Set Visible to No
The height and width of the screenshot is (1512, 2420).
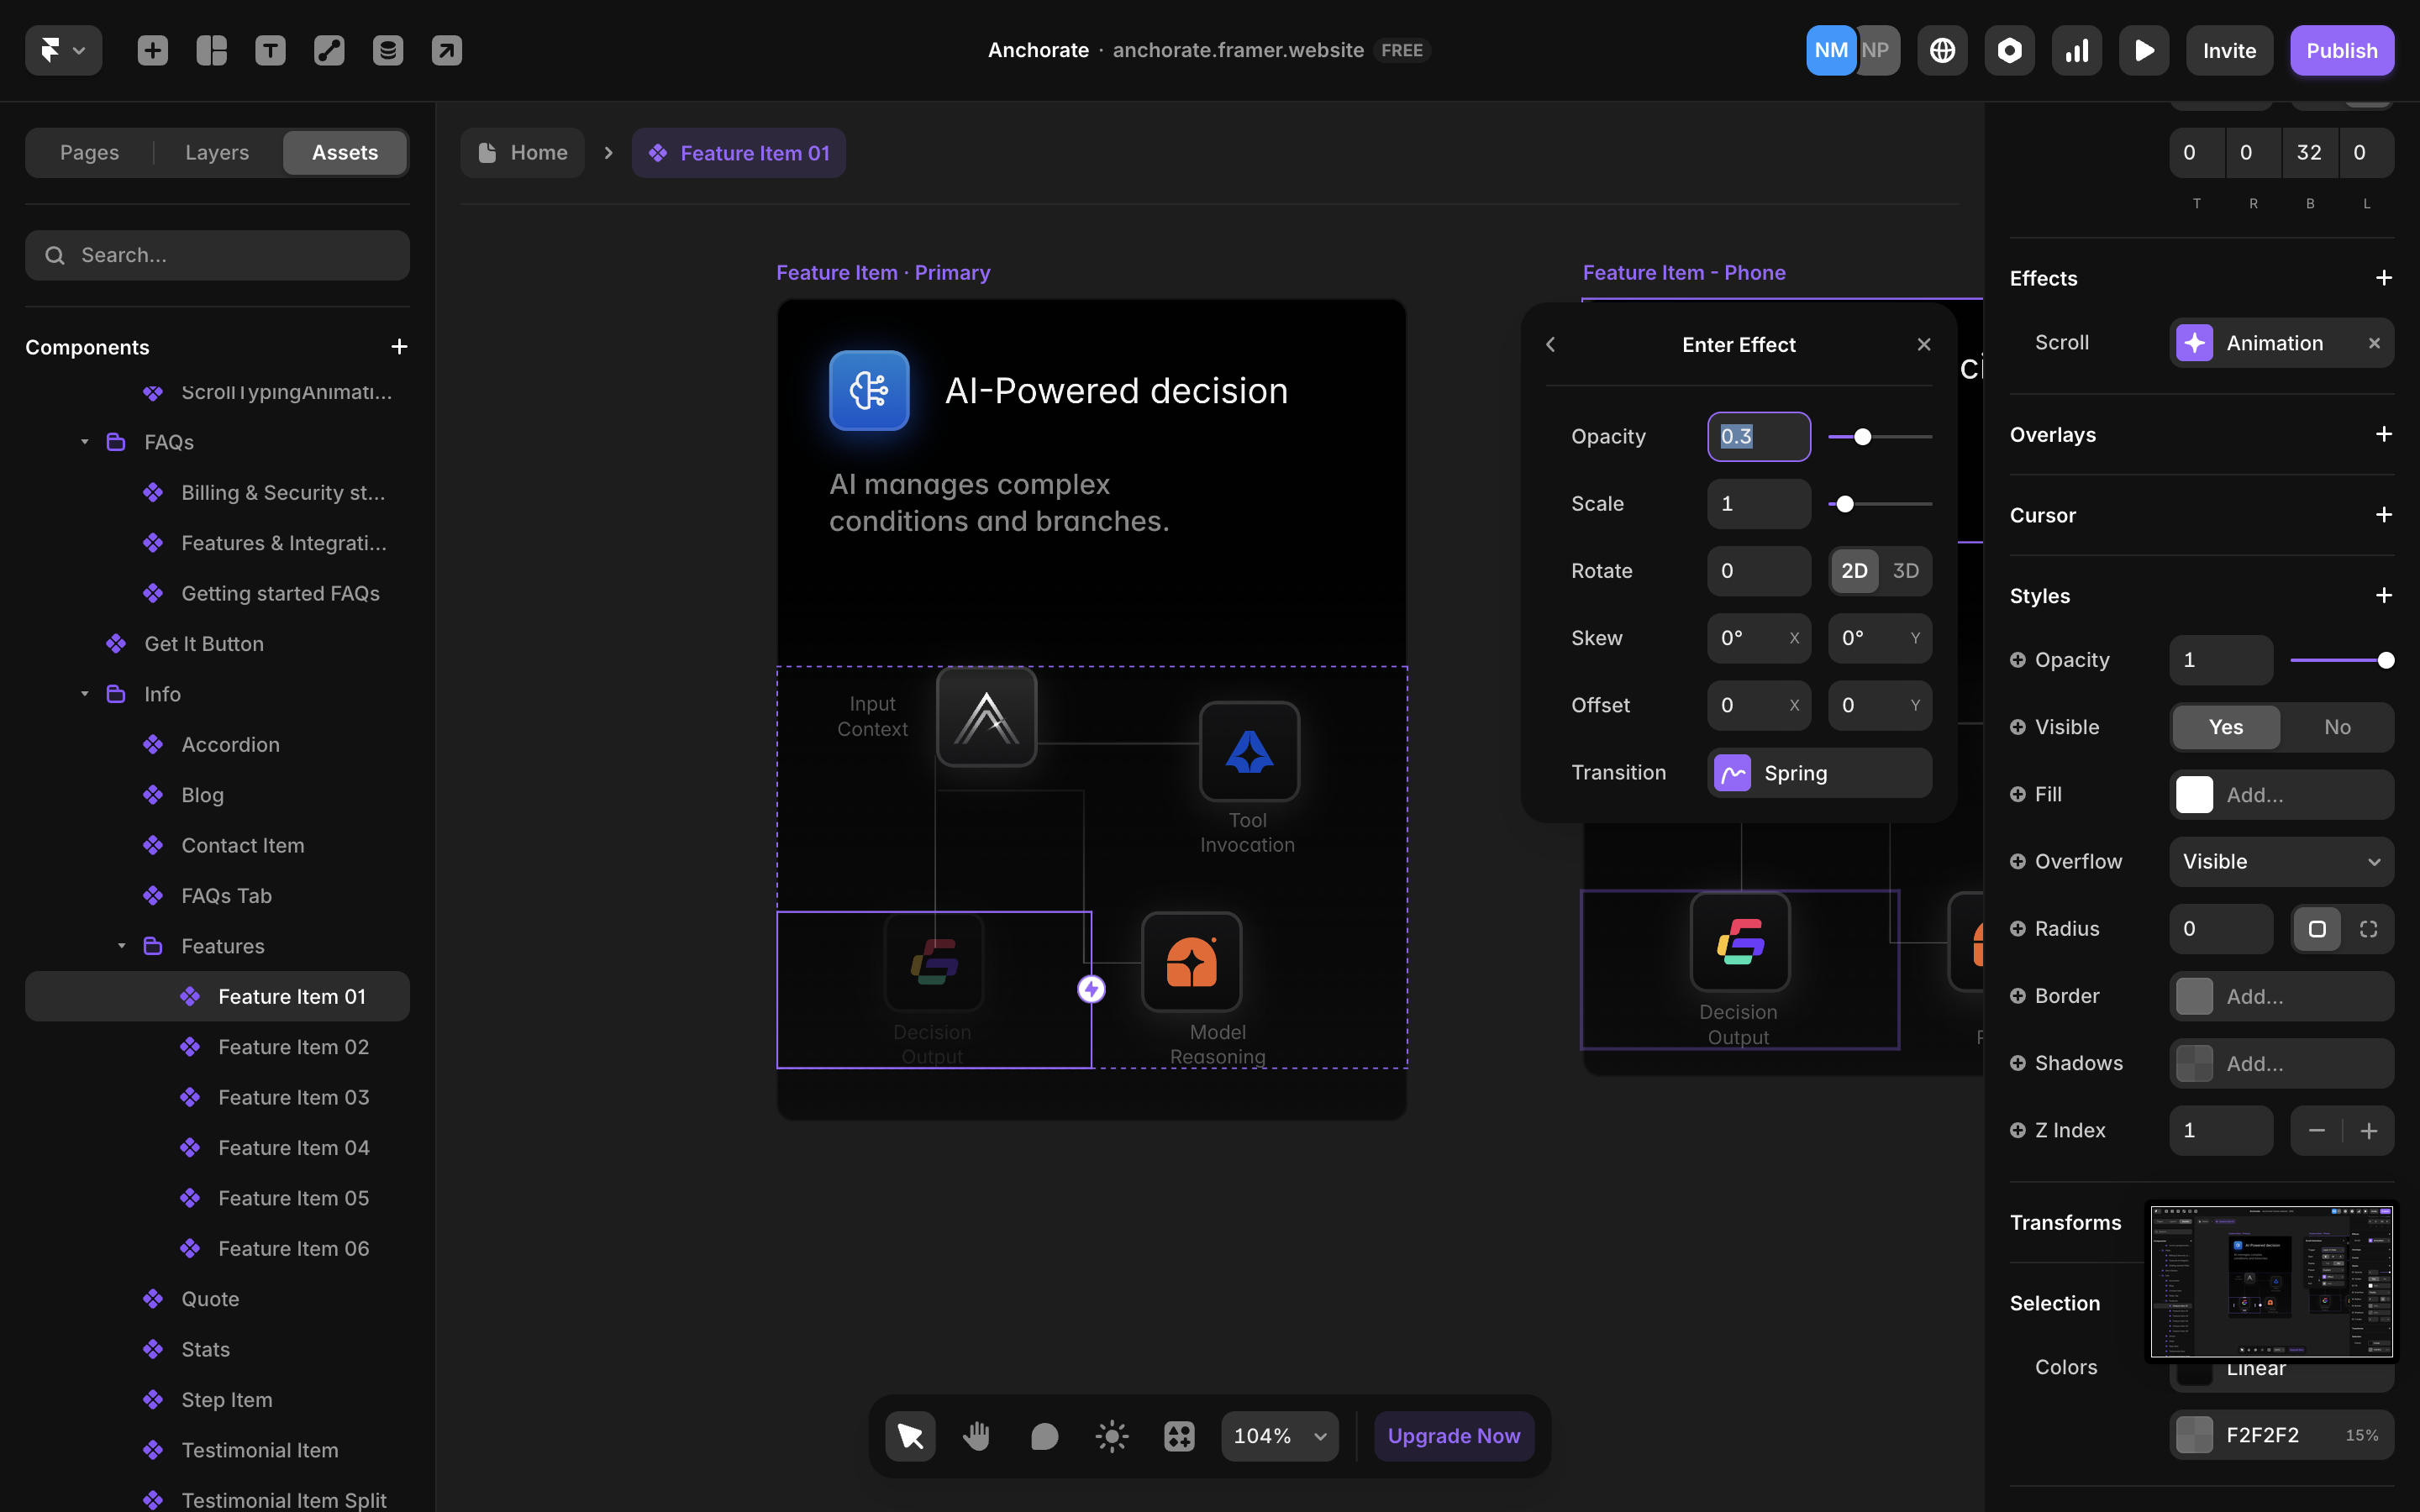[2336, 727]
